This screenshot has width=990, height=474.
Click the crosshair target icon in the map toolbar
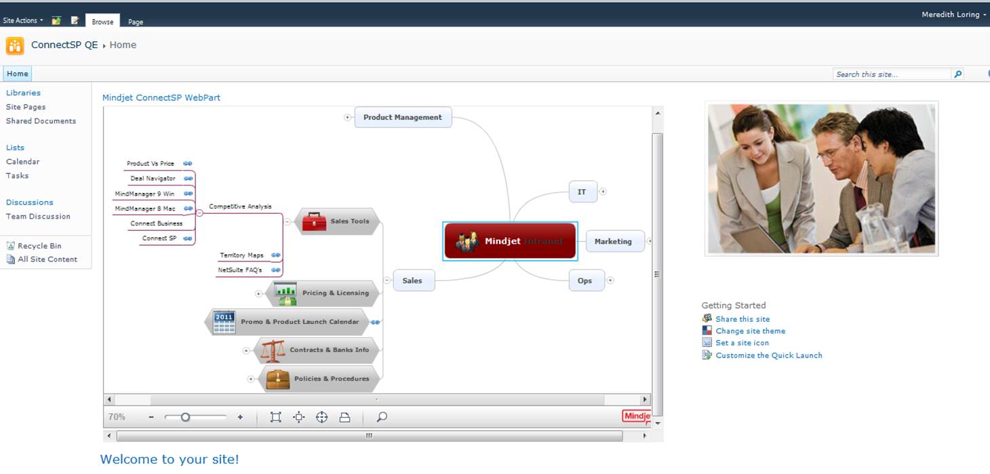(322, 417)
